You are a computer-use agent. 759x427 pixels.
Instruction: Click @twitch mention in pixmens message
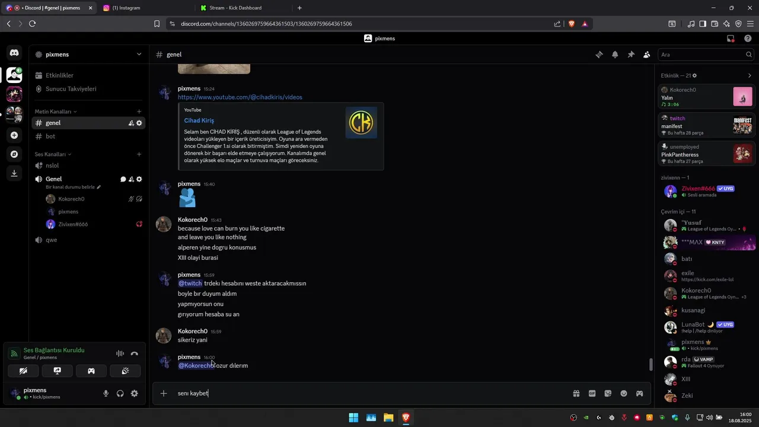coord(190,283)
